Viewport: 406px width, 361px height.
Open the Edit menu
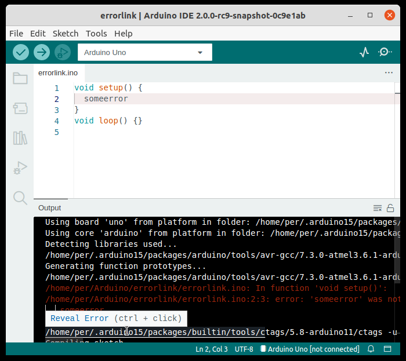(38, 34)
